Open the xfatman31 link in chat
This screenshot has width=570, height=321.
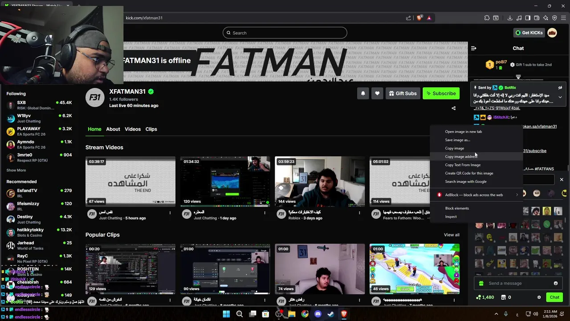(539, 127)
